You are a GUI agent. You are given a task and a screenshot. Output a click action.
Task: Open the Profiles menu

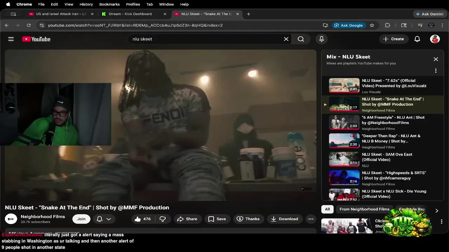click(x=133, y=4)
